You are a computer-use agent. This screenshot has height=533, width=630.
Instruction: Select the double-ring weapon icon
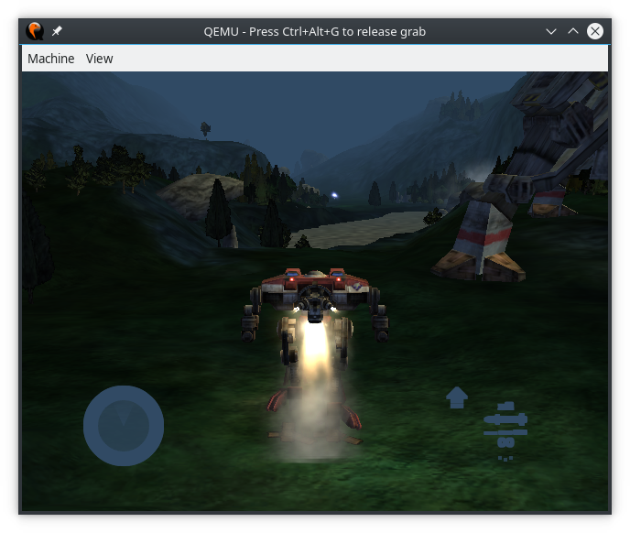[505, 443]
